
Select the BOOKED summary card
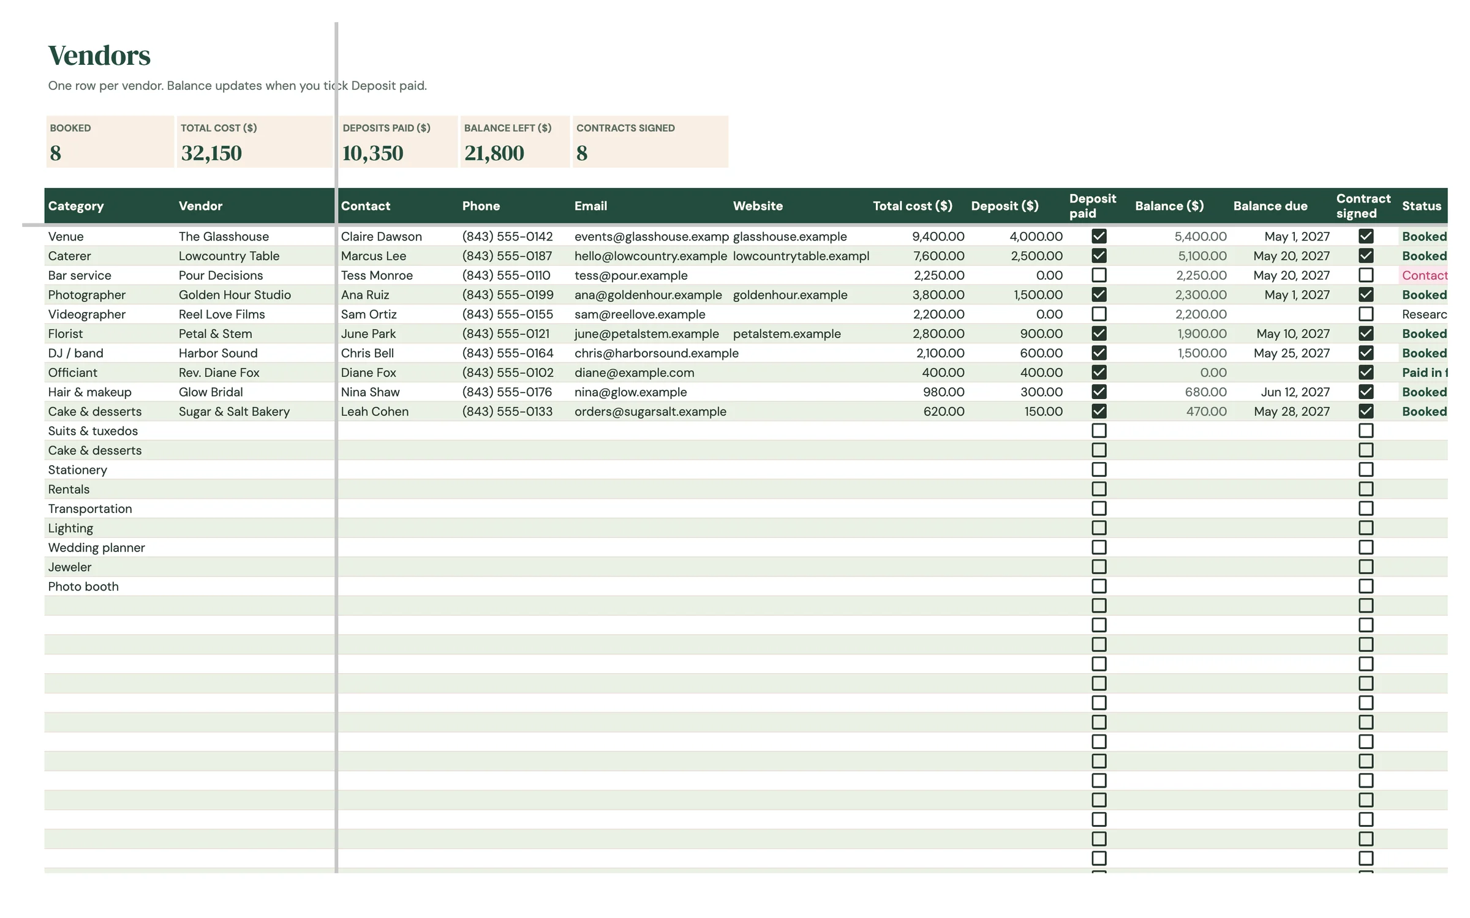(110, 141)
